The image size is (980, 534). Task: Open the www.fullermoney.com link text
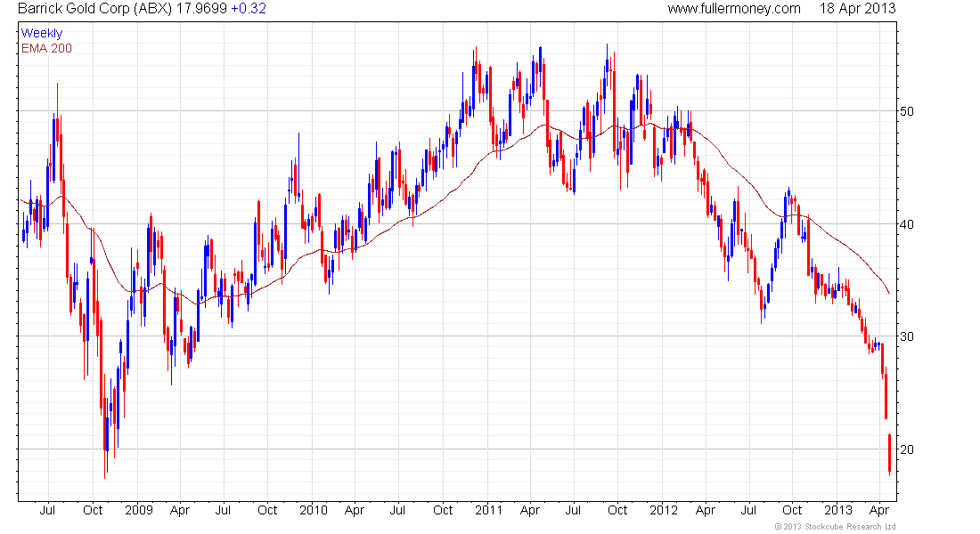click(x=734, y=9)
